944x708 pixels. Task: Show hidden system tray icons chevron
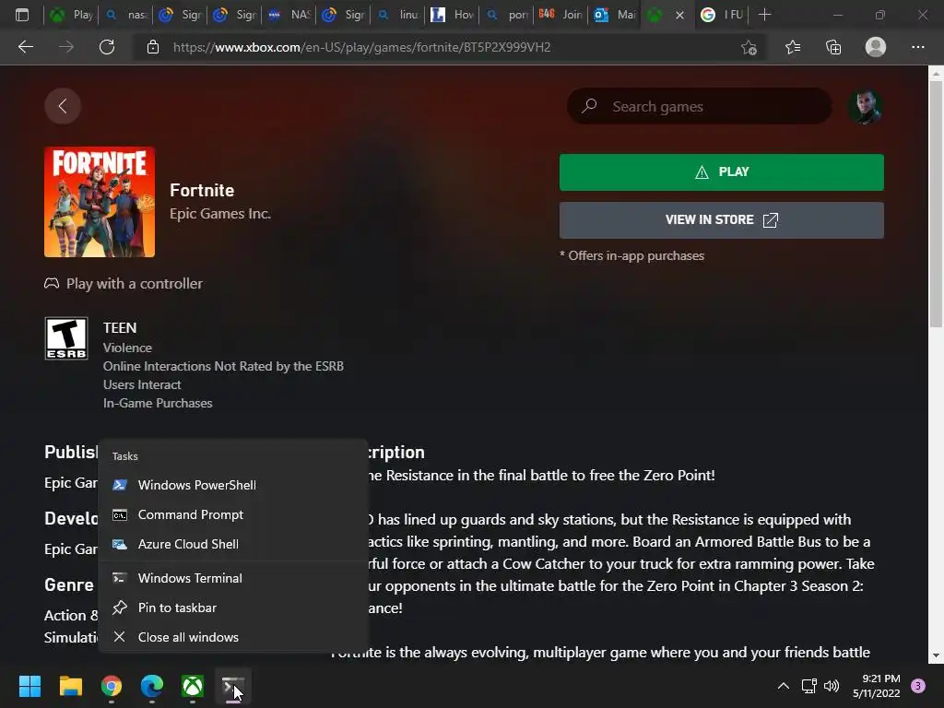point(784,686)
